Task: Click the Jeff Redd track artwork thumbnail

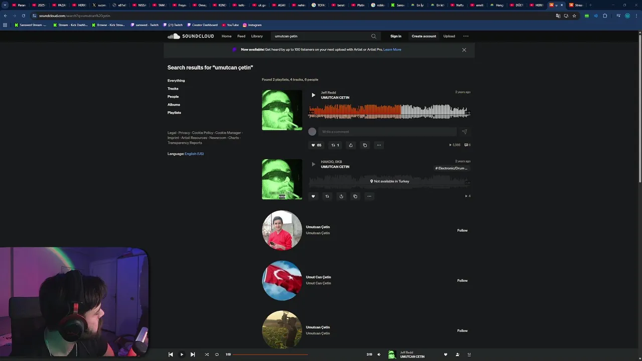Action: click(x=282, y=110)
